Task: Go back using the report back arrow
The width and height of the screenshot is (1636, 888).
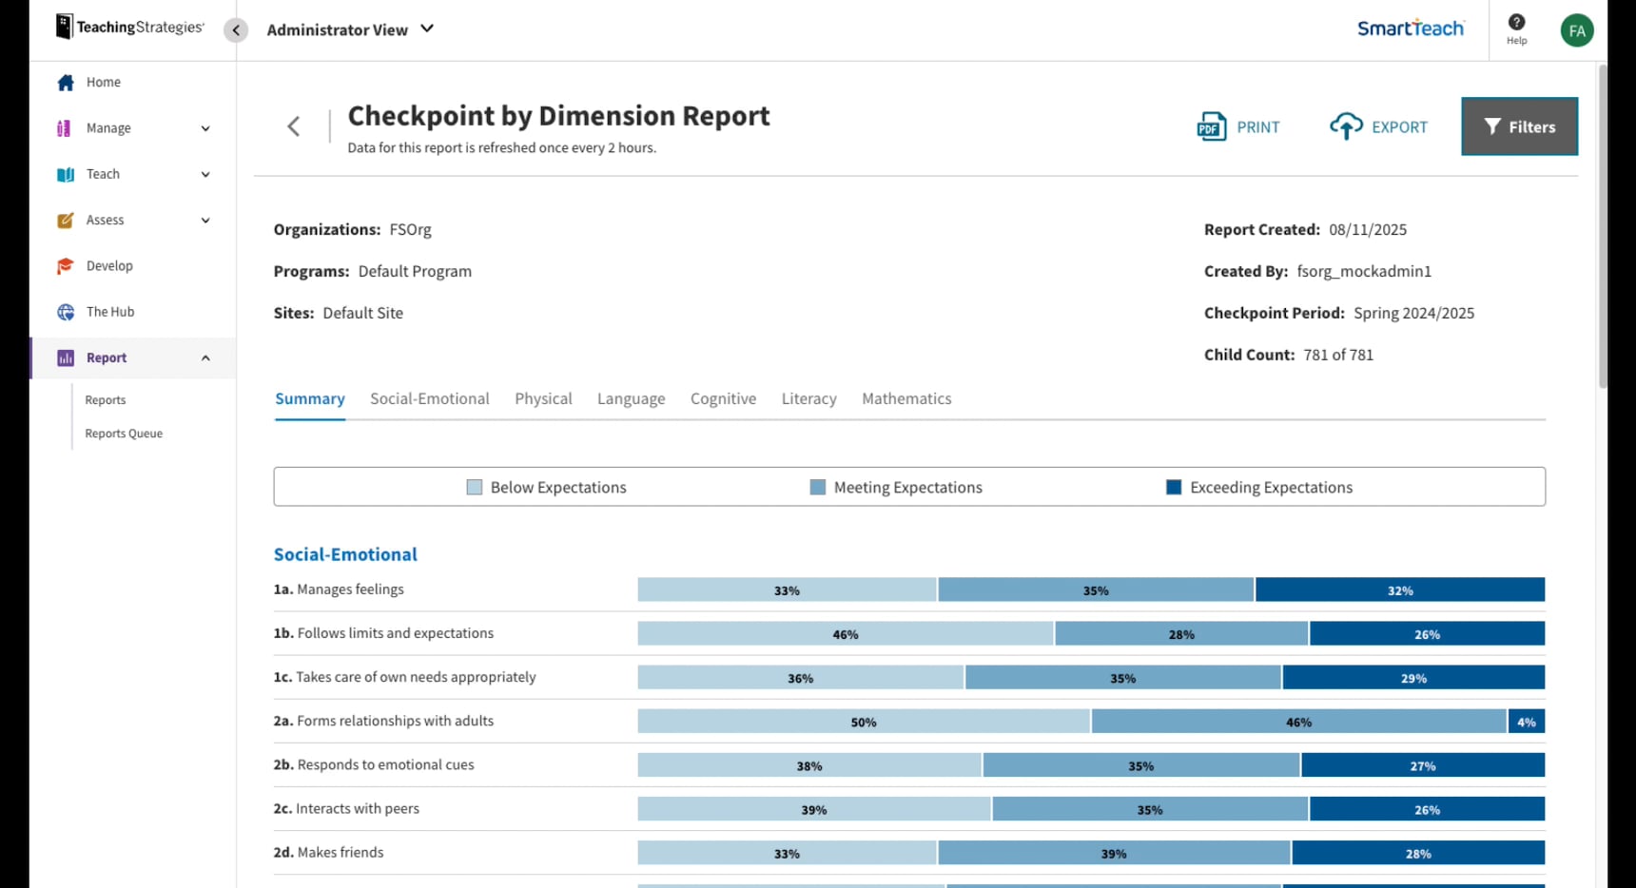Action: [x=294, y=126]
